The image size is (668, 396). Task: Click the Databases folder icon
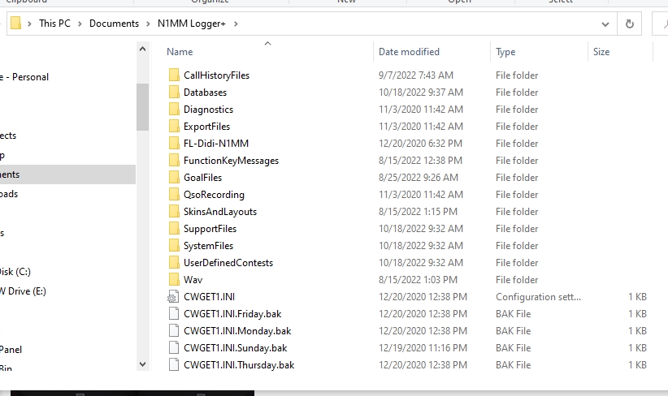click(174, 92)
